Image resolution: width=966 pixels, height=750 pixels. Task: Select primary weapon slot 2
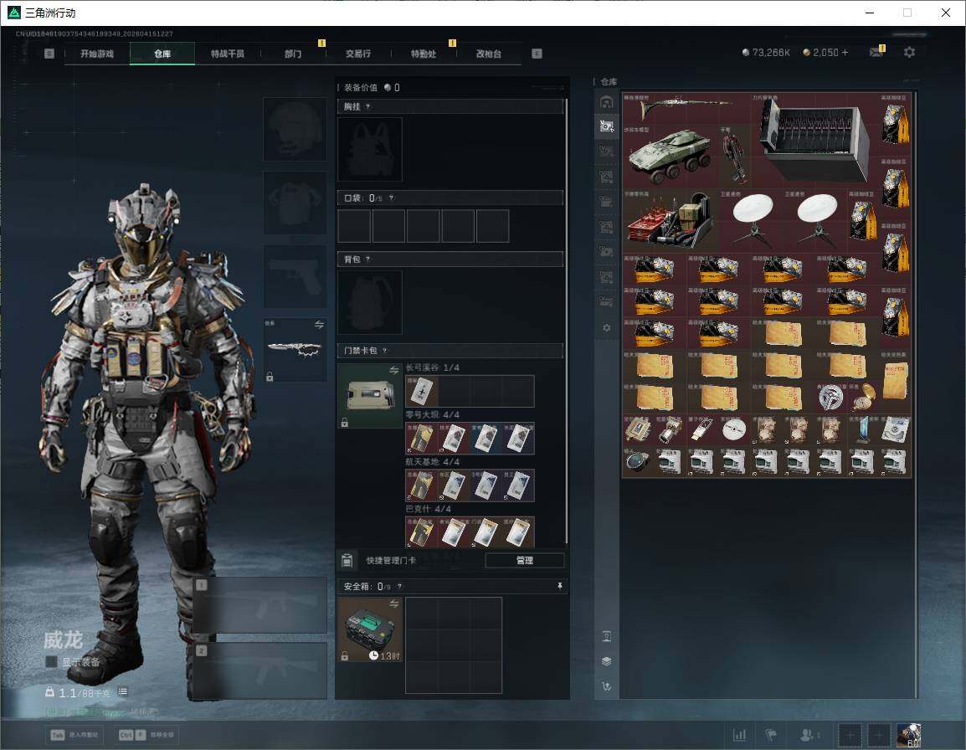(x=260, y=670)
